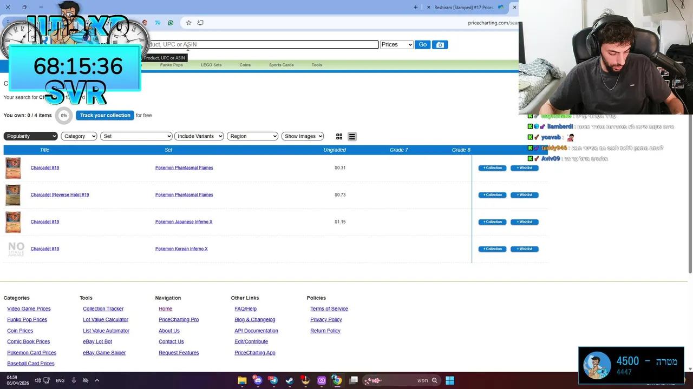Open File Explorer from taskbar
The height and width of the screenshot is (389, 693).
point(242,380)
